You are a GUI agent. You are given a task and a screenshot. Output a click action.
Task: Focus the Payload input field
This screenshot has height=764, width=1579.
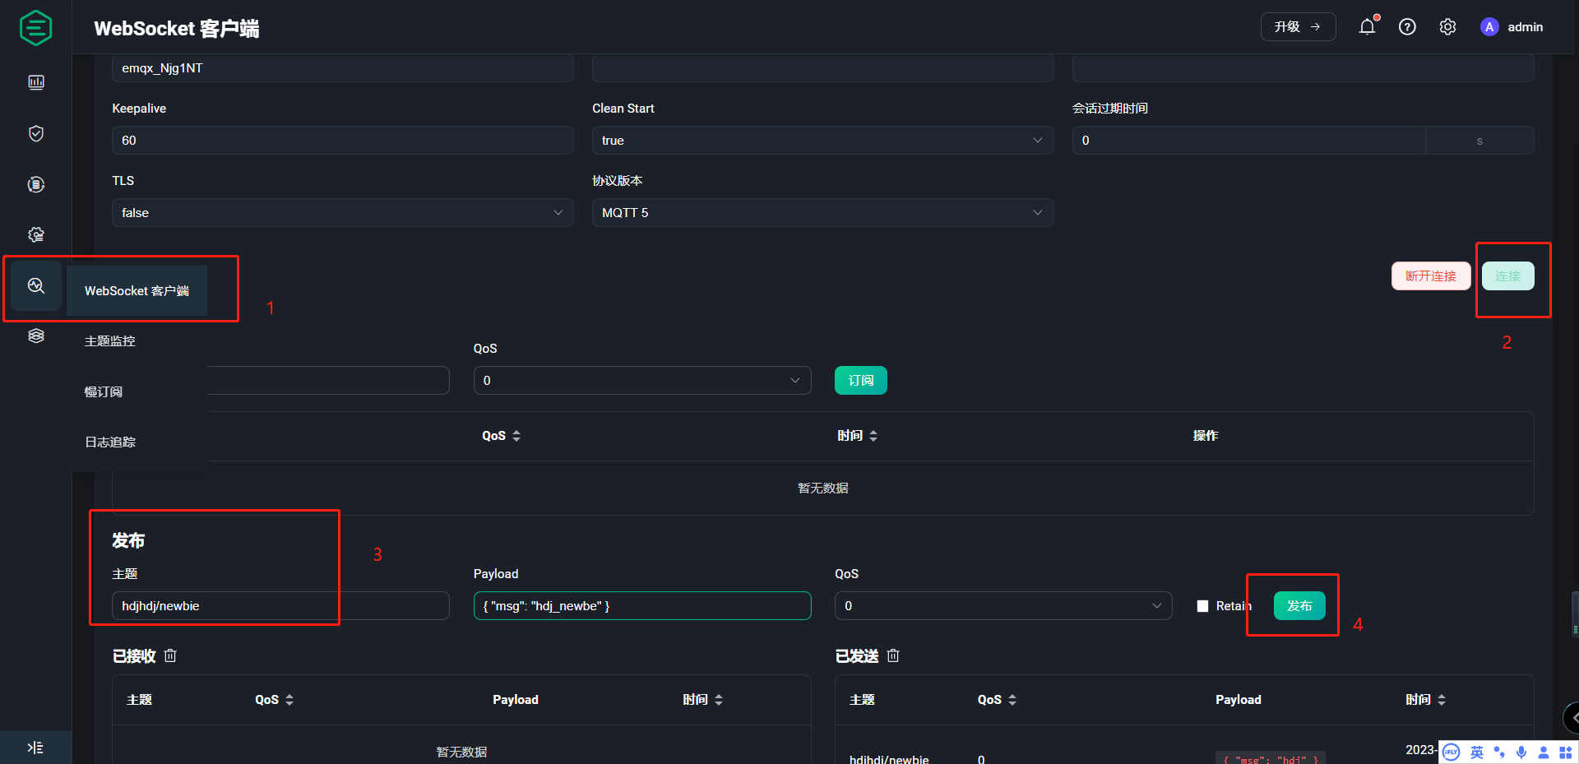point(642,606)
